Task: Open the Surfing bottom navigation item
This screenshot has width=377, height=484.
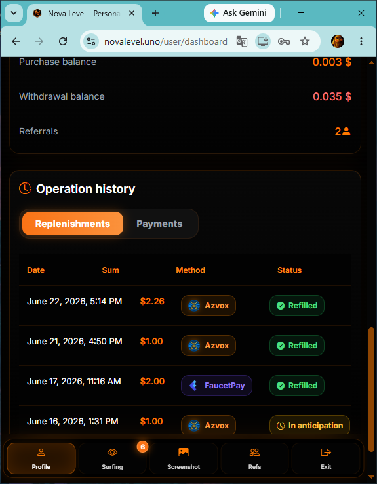Action: click(x=112, y=458)
